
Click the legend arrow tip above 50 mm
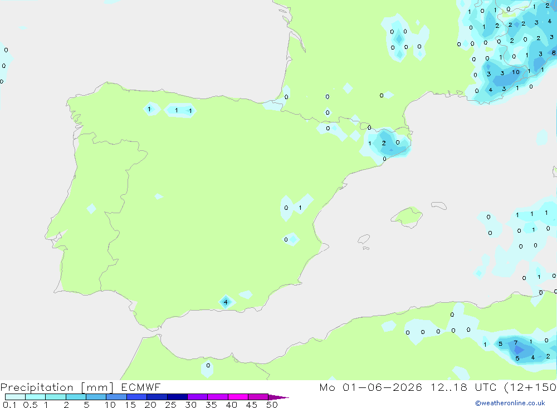[278, 397]
